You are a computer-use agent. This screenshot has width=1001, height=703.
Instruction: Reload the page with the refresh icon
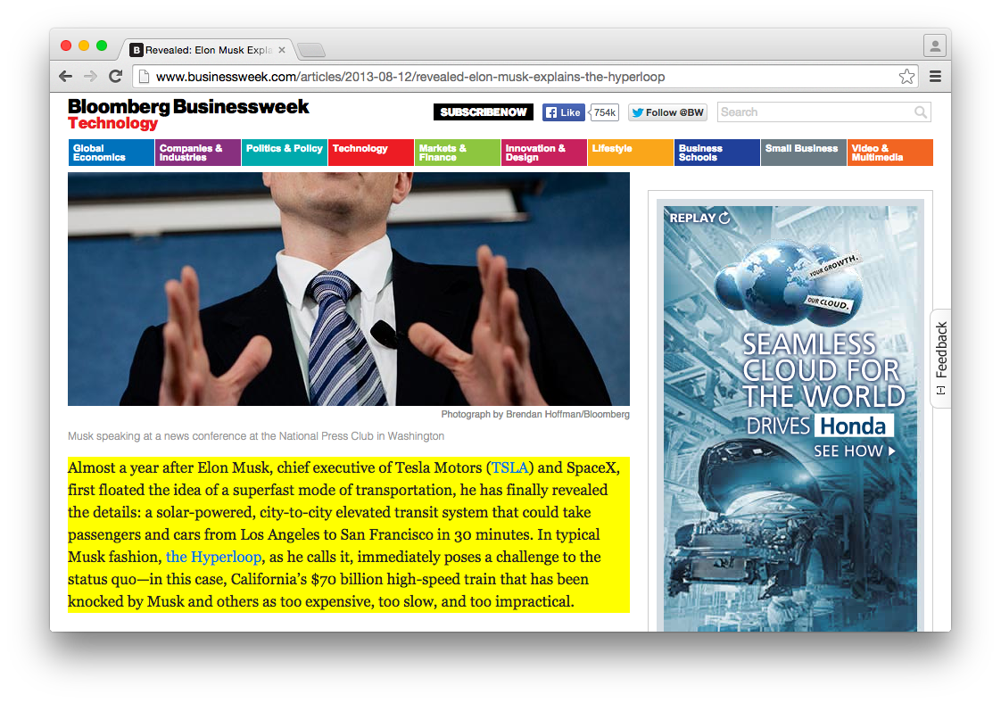coord(116,77)
